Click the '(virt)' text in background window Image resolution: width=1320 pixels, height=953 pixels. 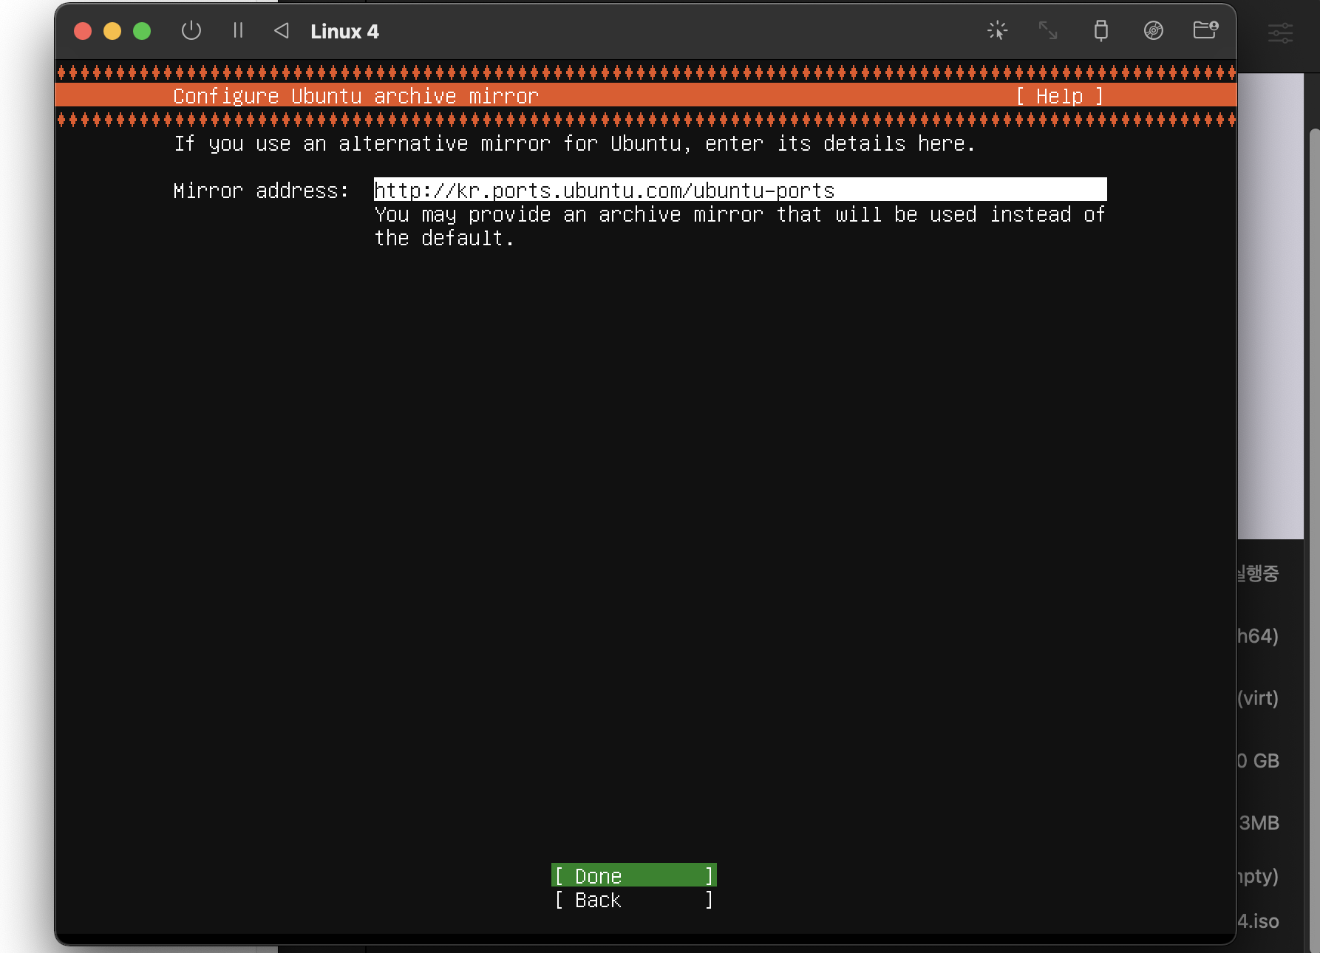(1258, 698)
